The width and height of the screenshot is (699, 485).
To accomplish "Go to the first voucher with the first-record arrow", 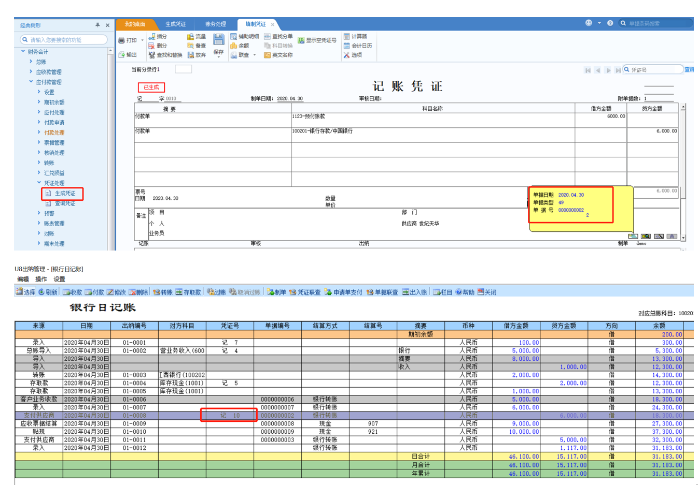I will click(x=588, y=70).
